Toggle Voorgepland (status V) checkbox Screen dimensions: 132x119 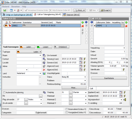coord(66,113)
